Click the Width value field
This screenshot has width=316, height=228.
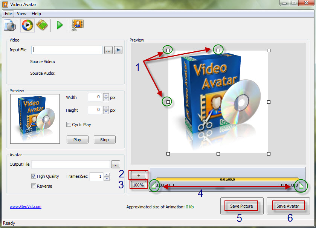tap(95, 97)
